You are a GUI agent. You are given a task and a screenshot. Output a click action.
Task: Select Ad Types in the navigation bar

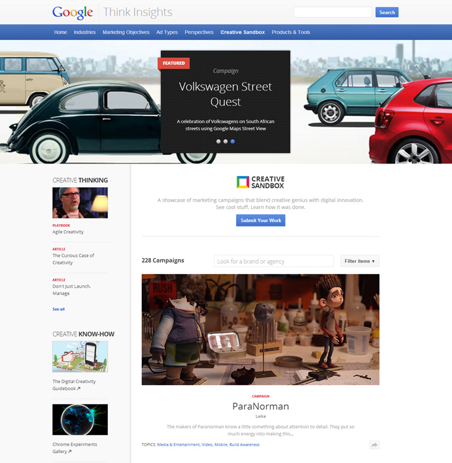coord(167,32)
